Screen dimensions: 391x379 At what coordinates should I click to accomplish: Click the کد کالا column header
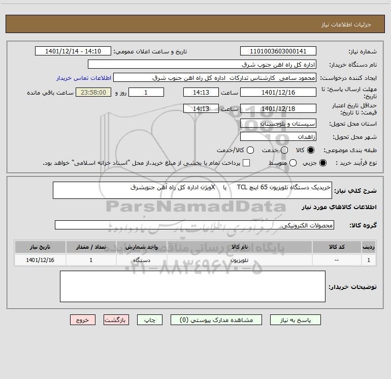(337, 247)
